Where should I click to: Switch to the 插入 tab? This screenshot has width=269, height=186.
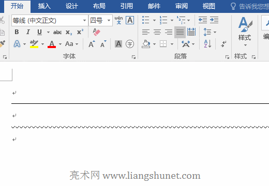click(44, 6)
